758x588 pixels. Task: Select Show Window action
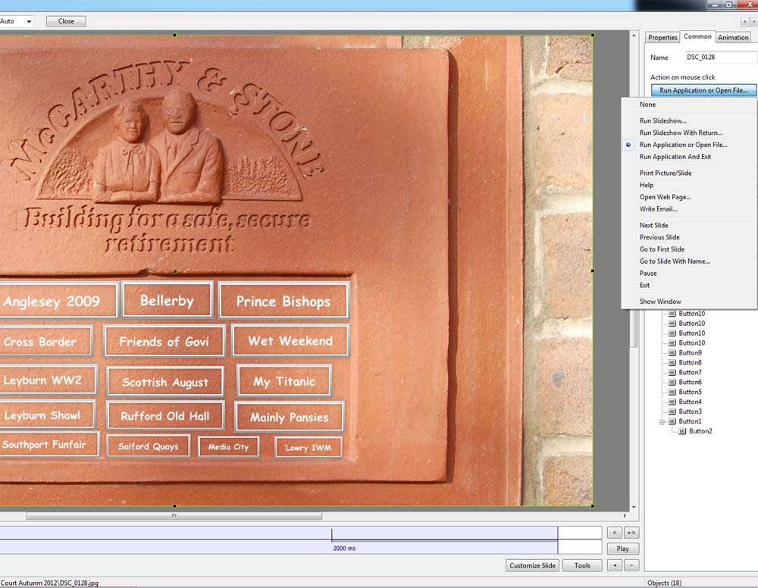(660, 302)
